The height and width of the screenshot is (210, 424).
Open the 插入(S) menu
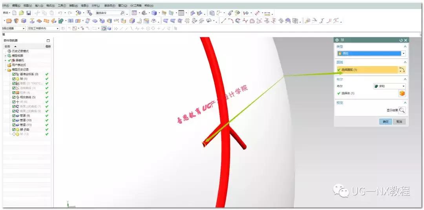pyautogui.click(x=39, y=5)
